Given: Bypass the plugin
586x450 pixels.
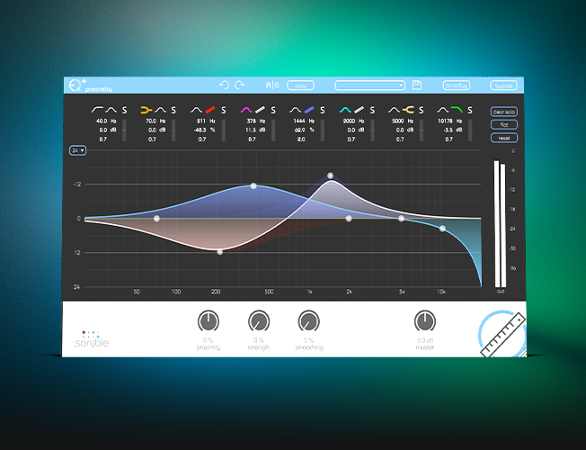Looking at the screenshot, I should click(x=504, y=85).
